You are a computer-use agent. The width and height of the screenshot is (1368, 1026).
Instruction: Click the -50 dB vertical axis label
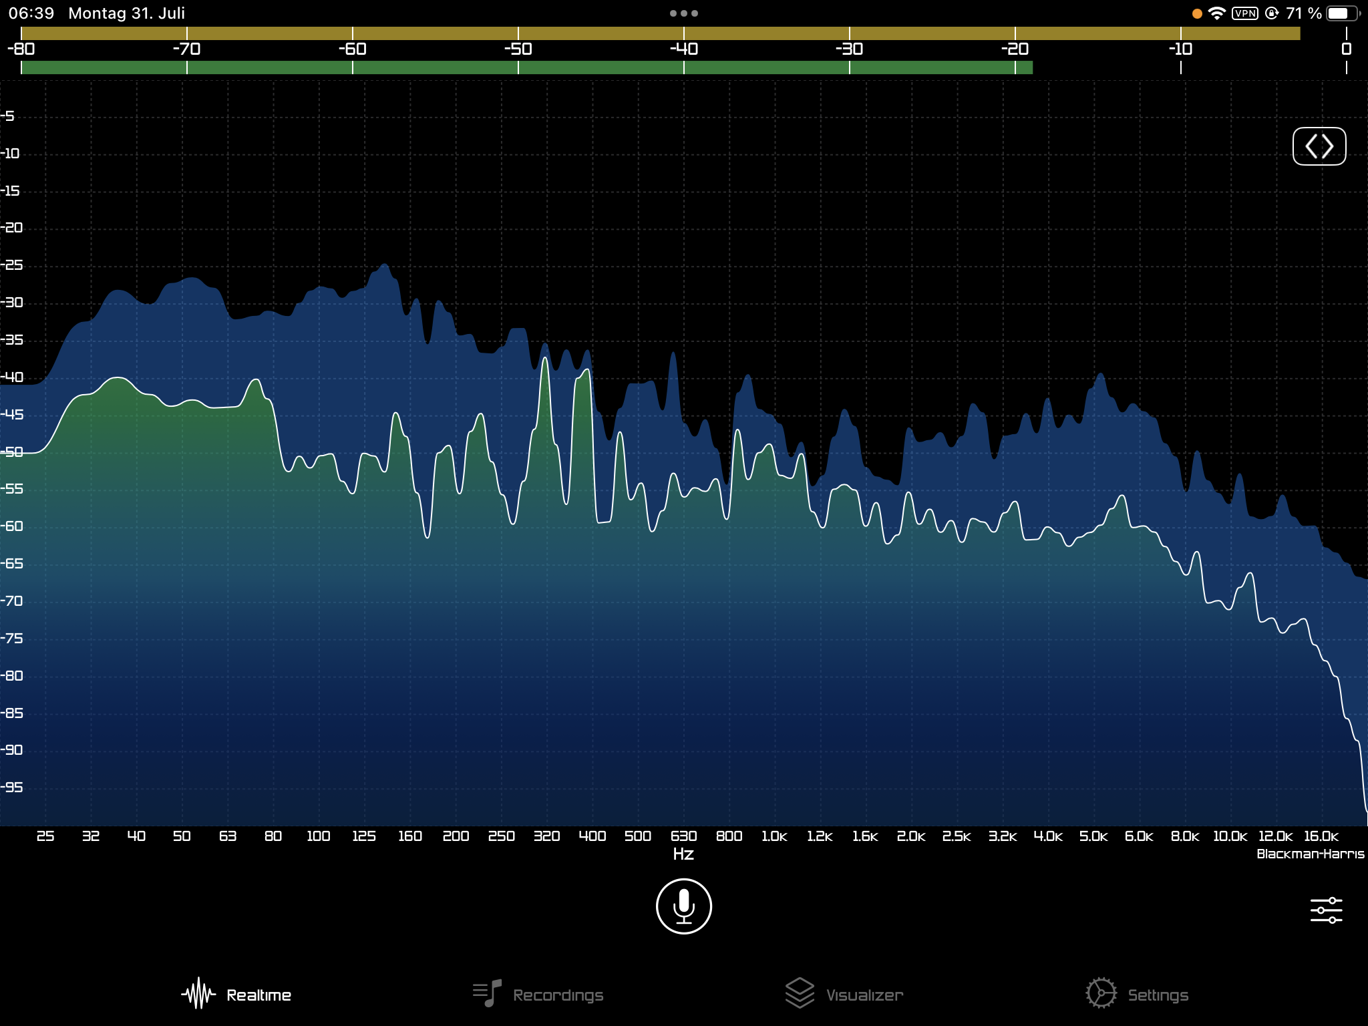click(12, 452)
